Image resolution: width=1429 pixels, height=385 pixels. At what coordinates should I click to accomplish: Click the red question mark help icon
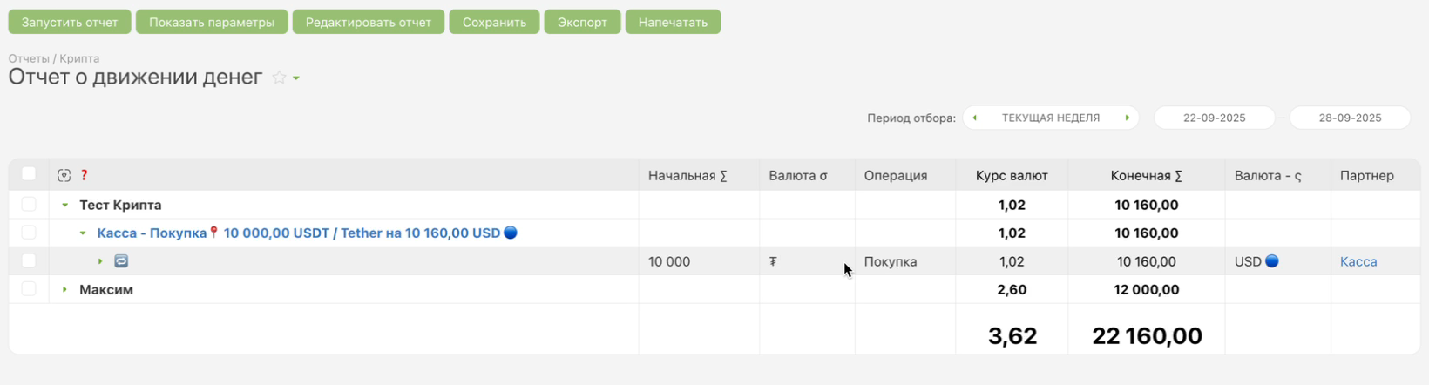pos(84,175)
